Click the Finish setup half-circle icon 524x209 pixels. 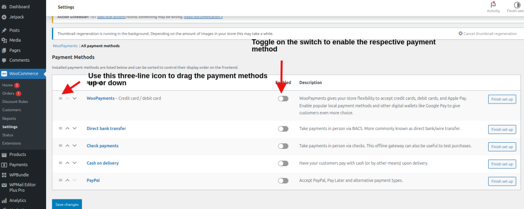tap(517, 5)
